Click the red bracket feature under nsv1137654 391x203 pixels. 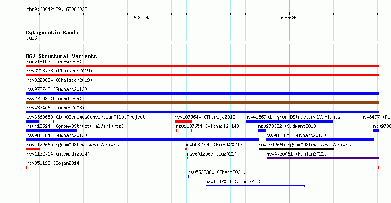click(x=184, y=130)
